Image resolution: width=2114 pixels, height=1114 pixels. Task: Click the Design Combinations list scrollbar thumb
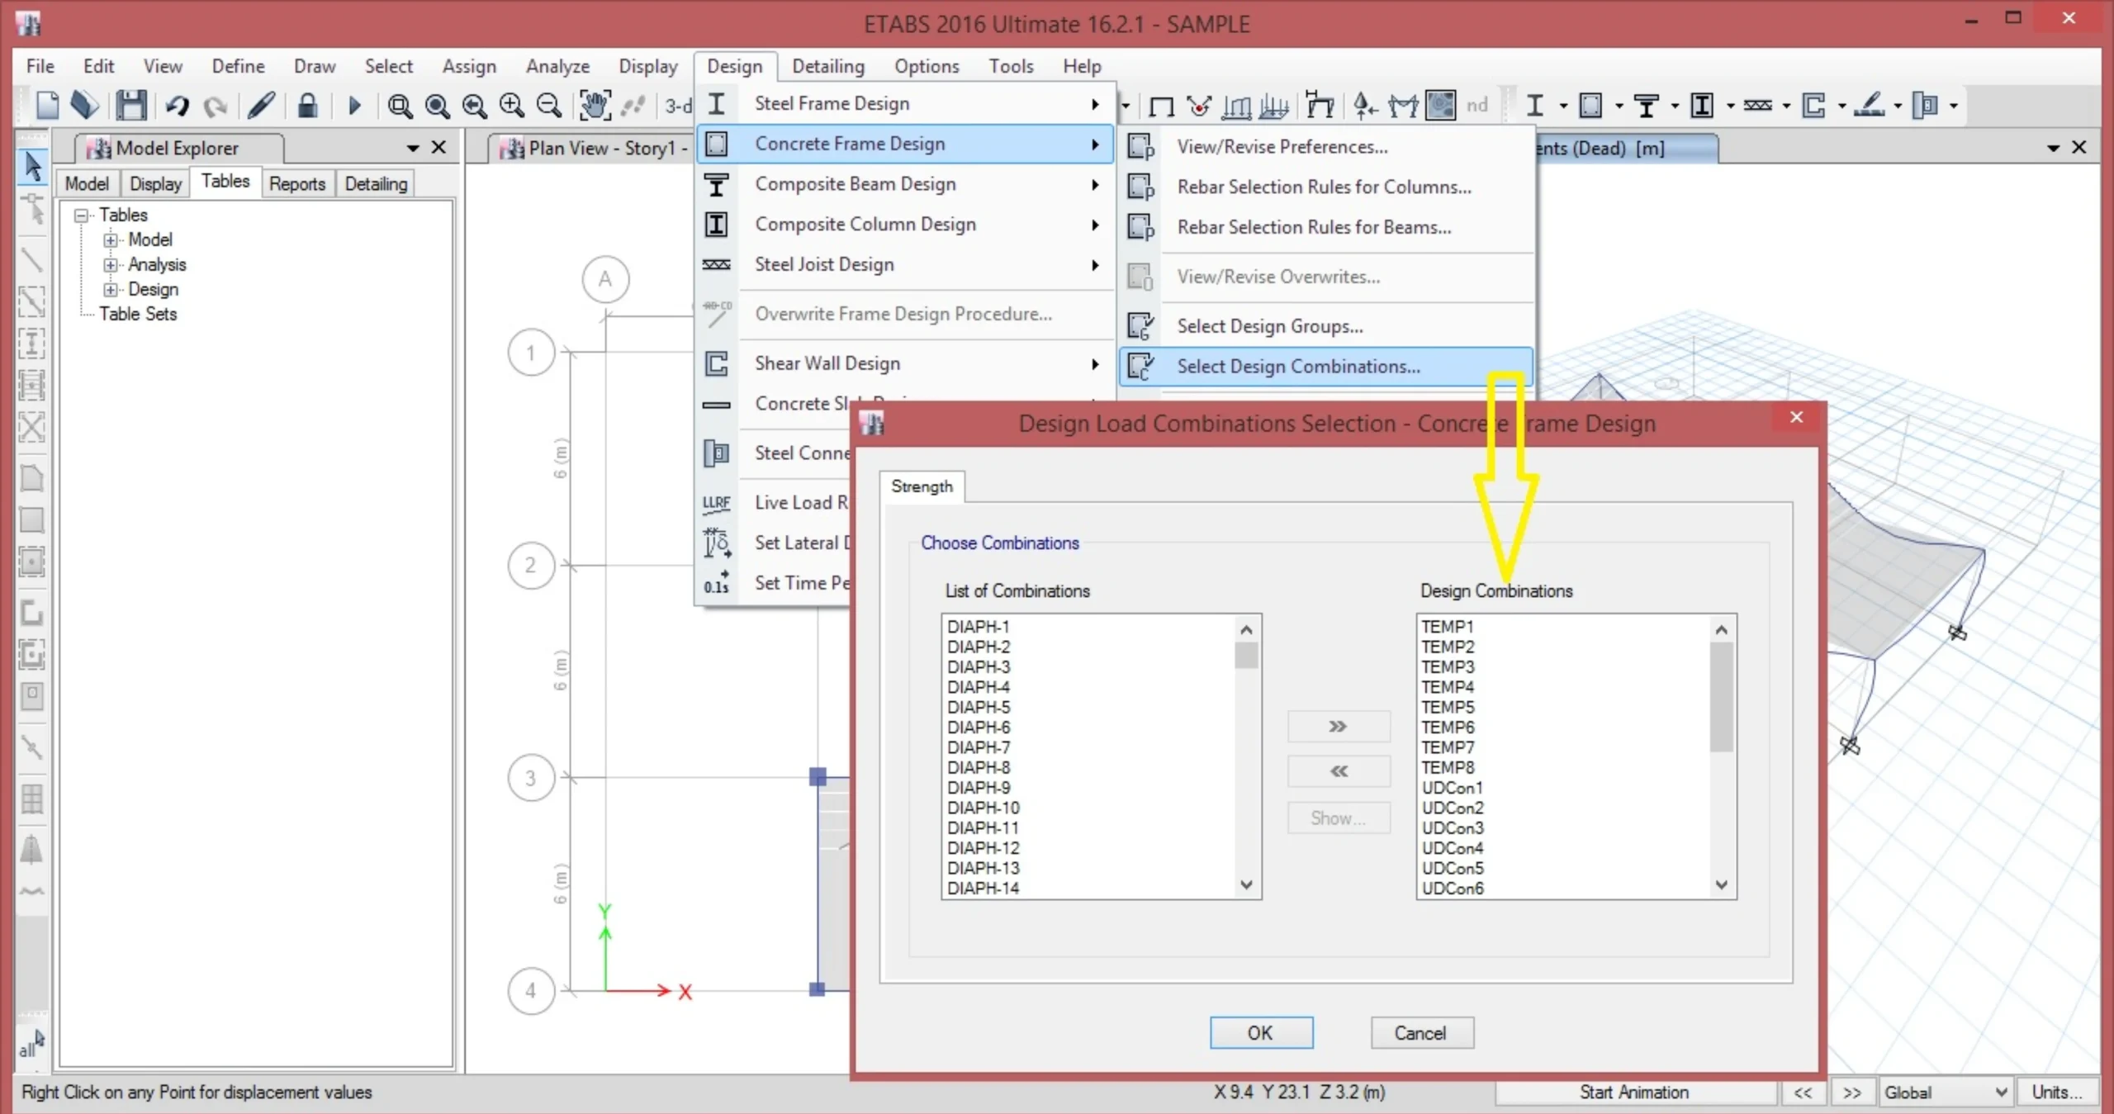point(1721,696)
